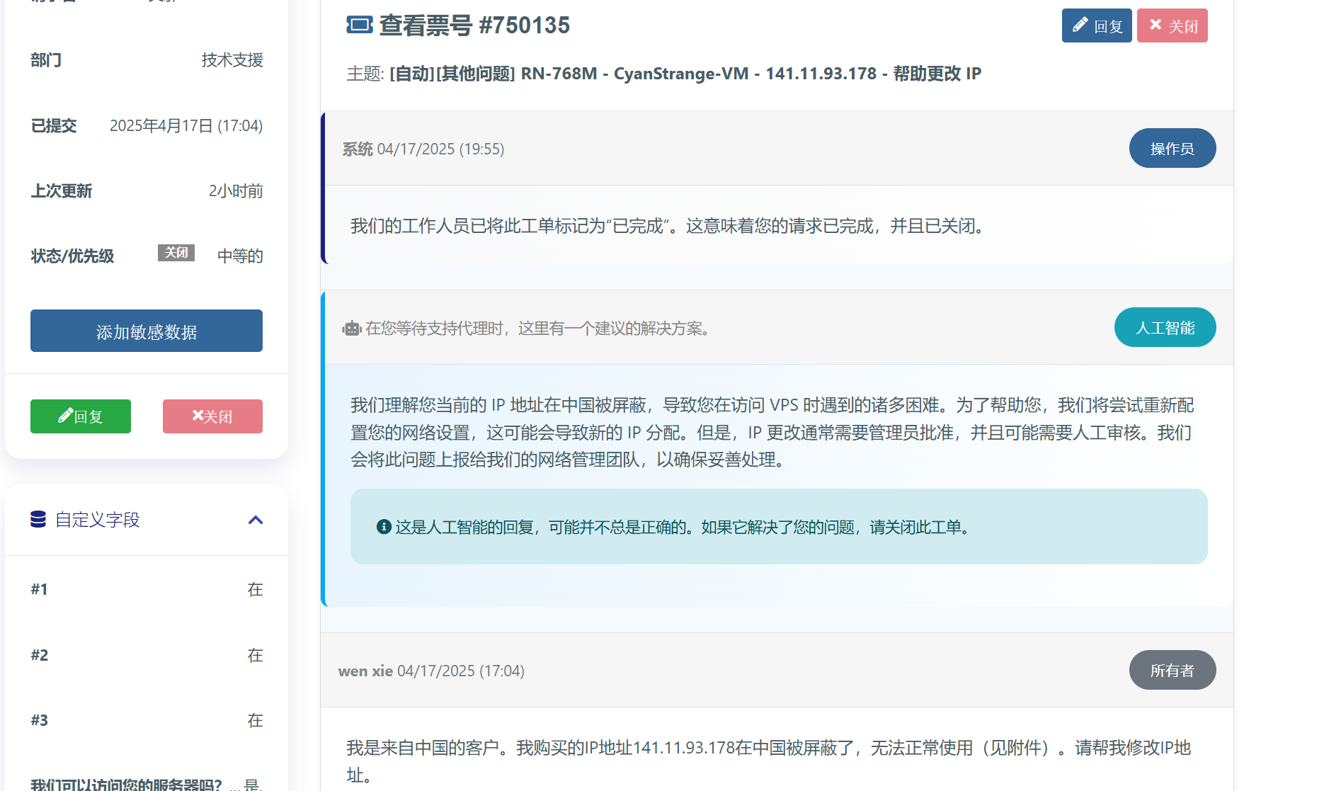Click the pencil icon on the top 回复 button
This screenshot has height=791, width=1341.
click(1079, 25)
